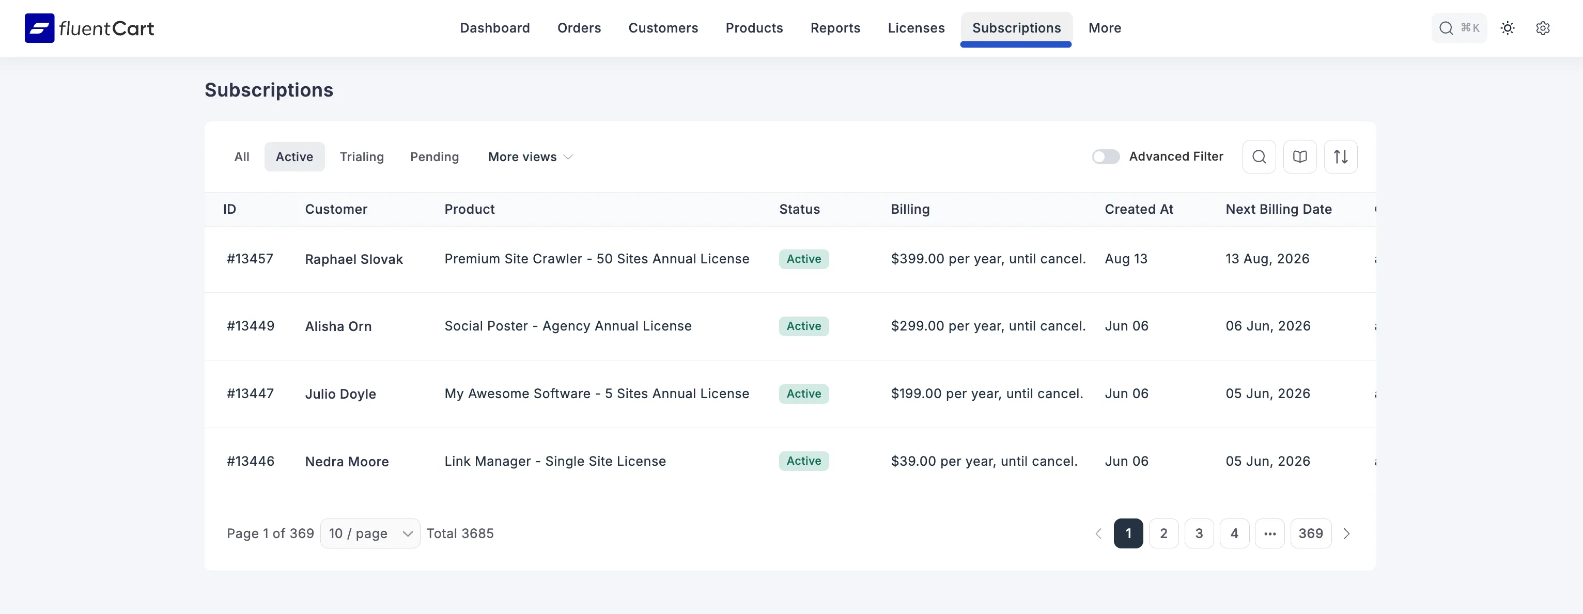Open settings via the gear icon
Screen dimensions: 1583x614
point(1544,28)
